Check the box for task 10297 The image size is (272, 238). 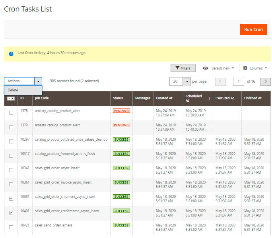[11, 141]
